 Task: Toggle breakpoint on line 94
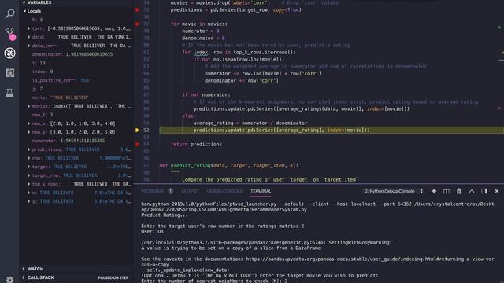(x=137, y=145)
